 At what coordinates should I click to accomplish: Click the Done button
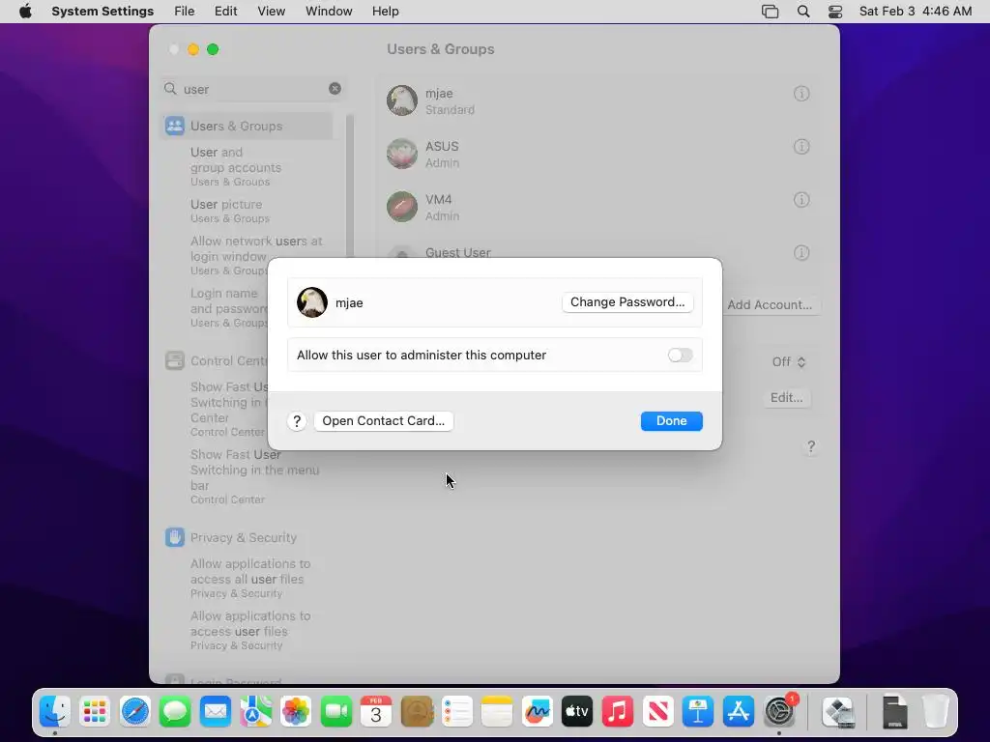tap(671, 421)
